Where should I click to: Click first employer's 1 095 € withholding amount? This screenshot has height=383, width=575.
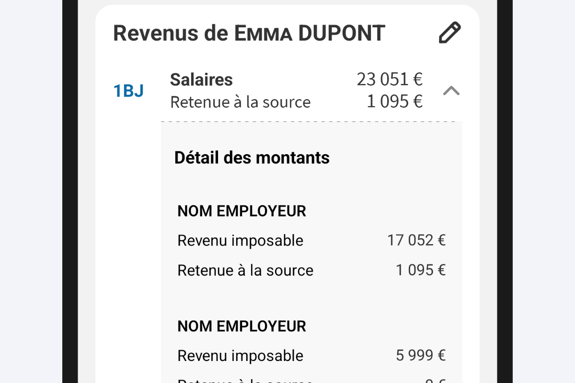[420, 270]
